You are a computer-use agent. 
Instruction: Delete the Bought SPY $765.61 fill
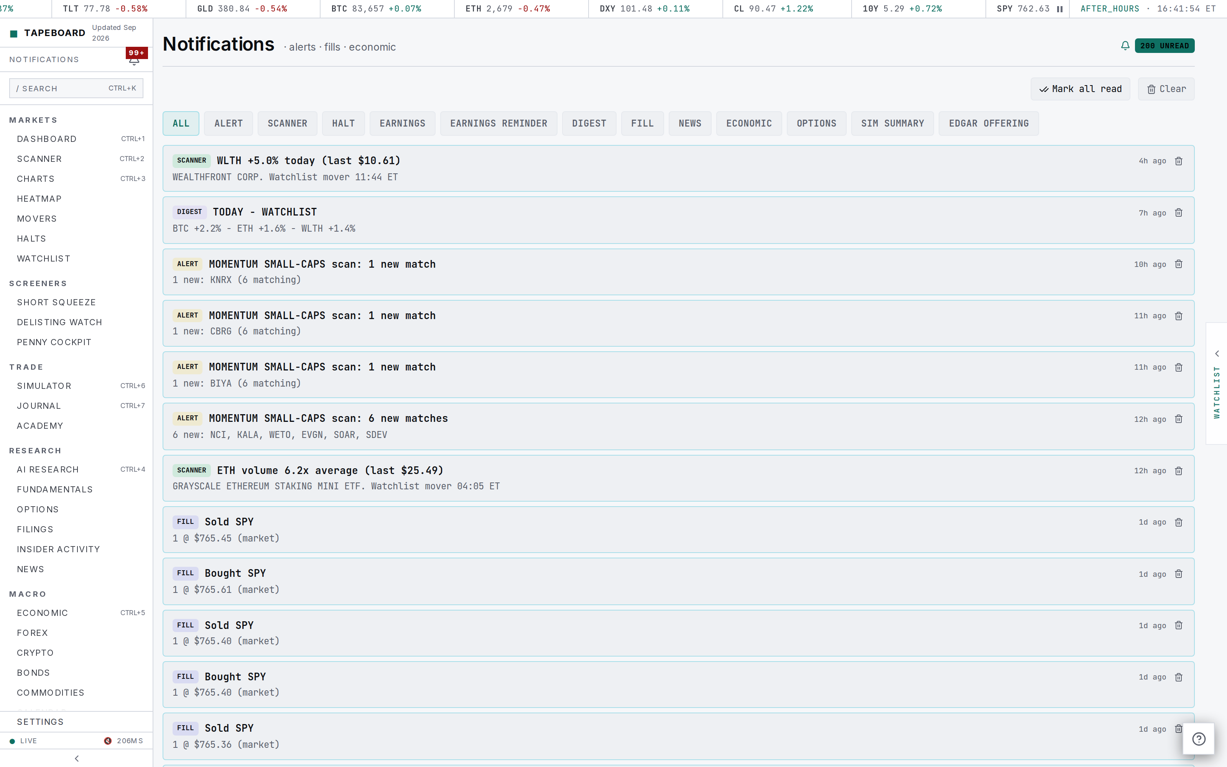pos(1179,574)
